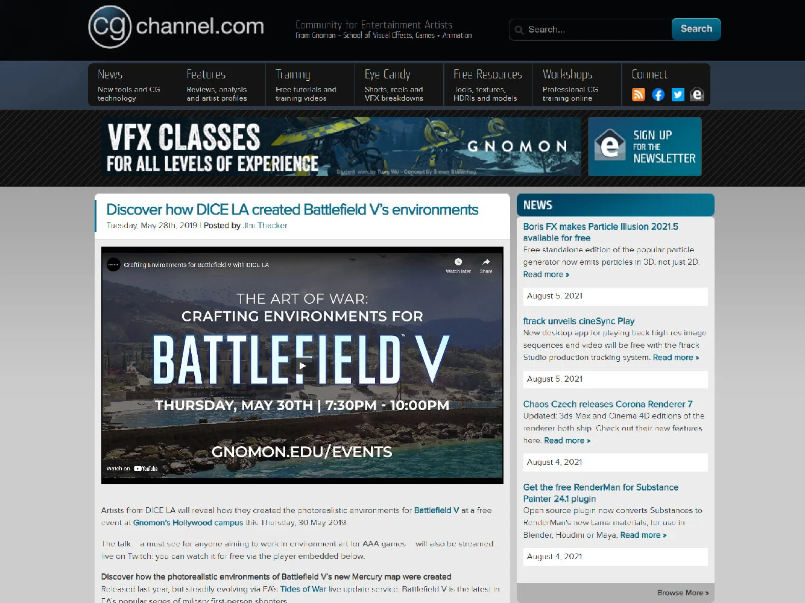Click the search magnifier icon
This screenshot has height=603, width=805.
[x=519, y=30]
